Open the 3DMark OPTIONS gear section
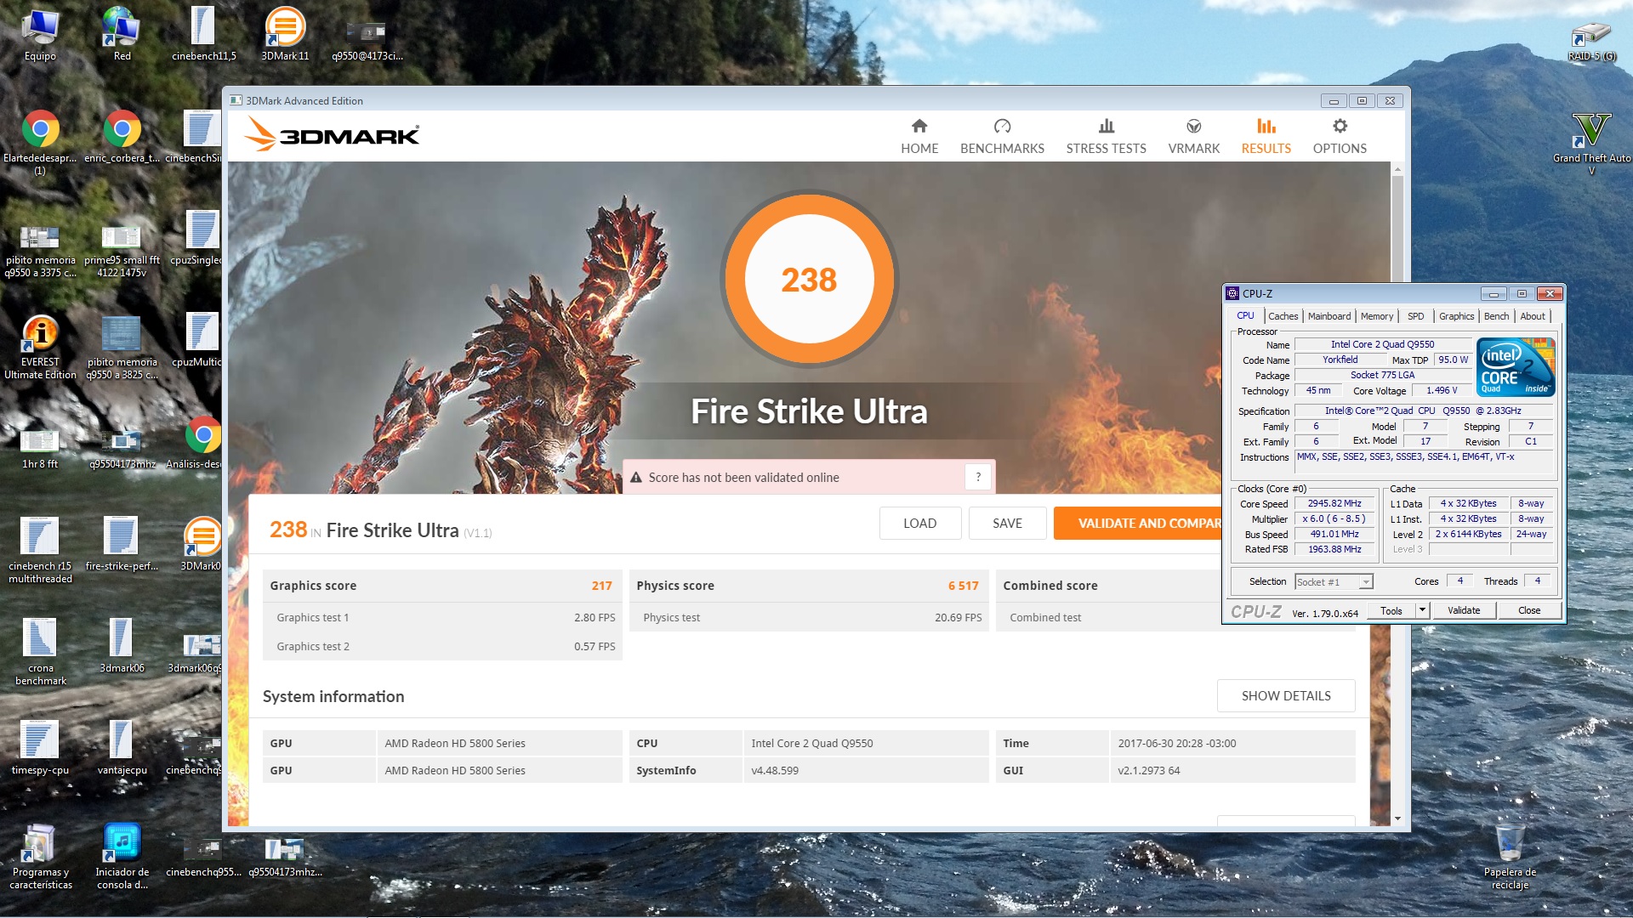The width and height of the screenshot is (1633, 918). click(x=1340, y=136)
